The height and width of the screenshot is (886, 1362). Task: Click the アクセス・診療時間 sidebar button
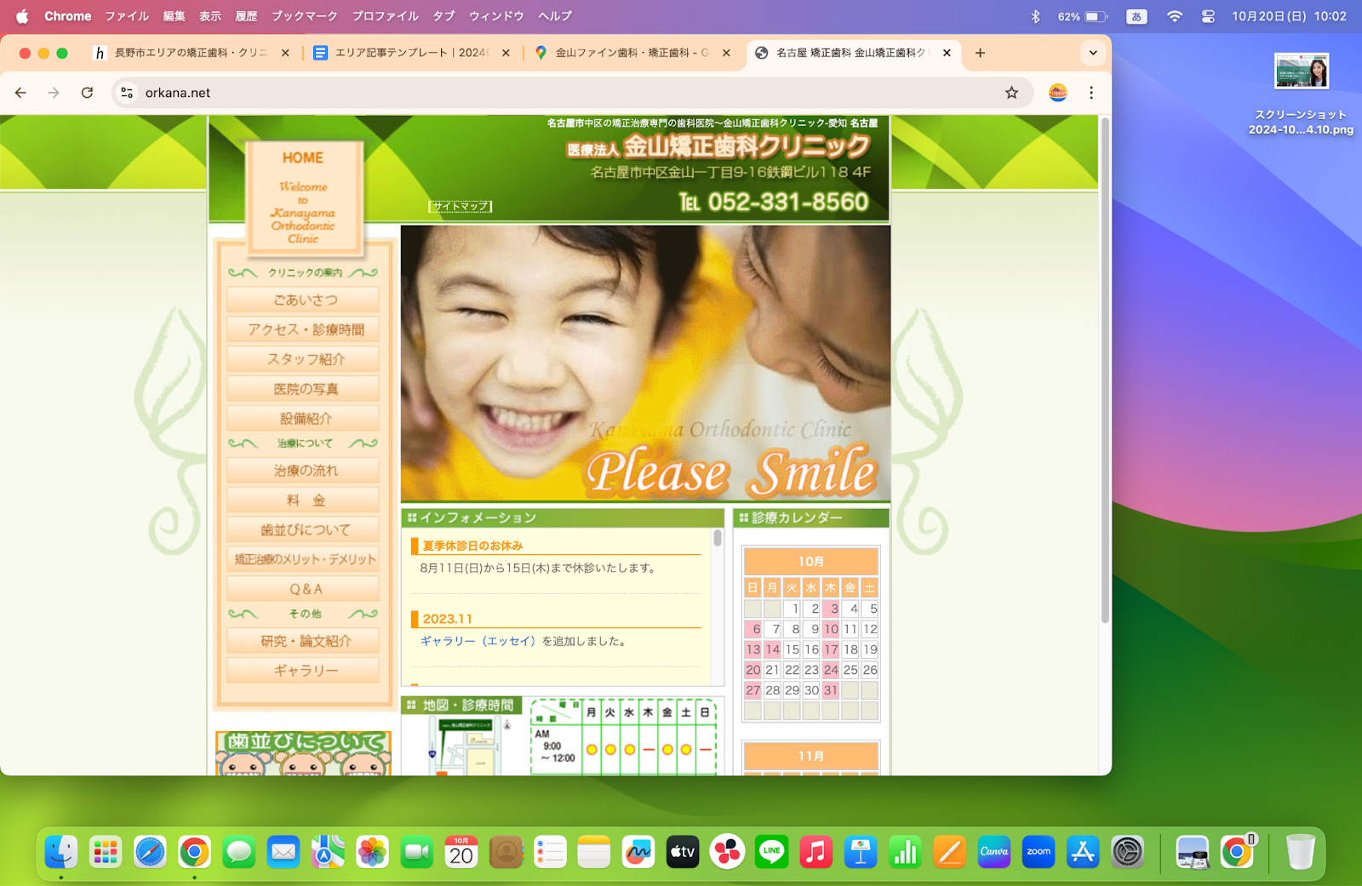coord(305,330)
